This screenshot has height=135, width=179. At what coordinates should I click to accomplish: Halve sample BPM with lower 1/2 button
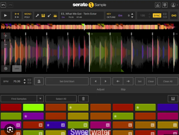[x=29, y=83]
